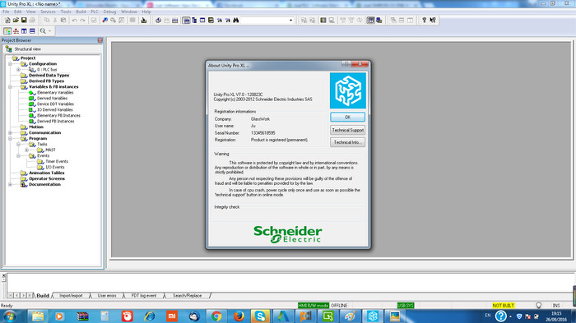Collapse the Events tree node
Screen dimensions: 576x323
[x=18, y=155]
